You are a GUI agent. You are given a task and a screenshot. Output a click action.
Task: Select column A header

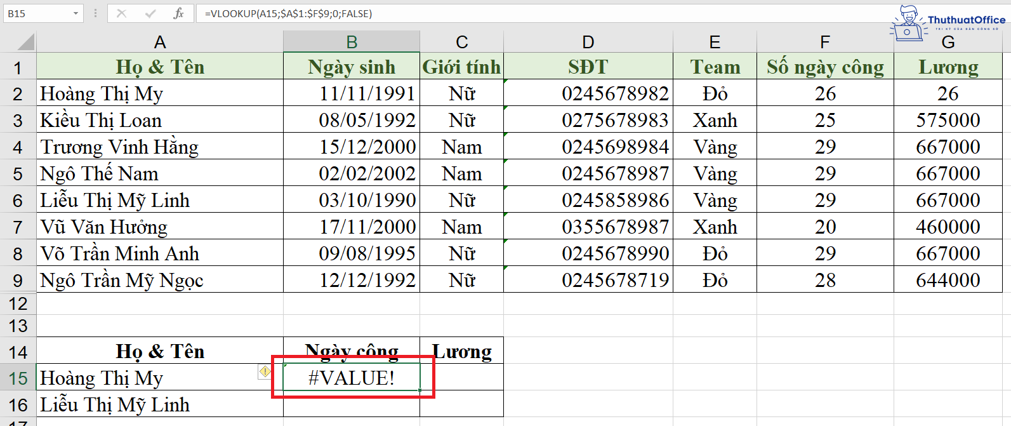point(160,42)
